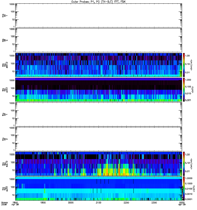Click '0.10' on the thc edc12 color scale
The height and width of the screenshot is (210, 197).
187,163
